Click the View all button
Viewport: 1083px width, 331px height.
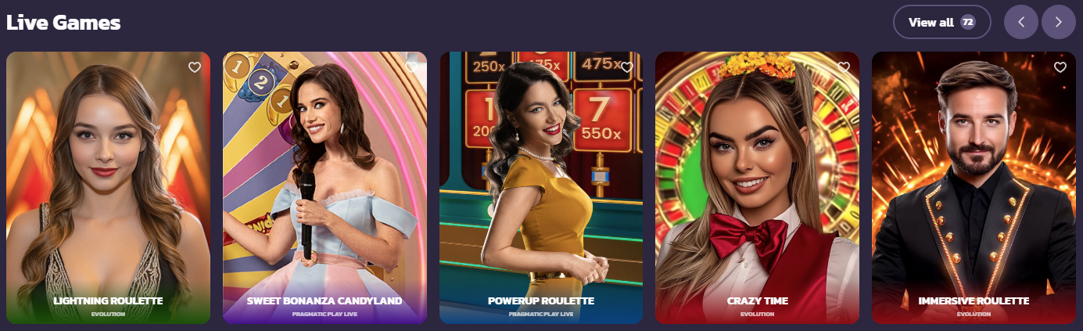pos(942,22)
